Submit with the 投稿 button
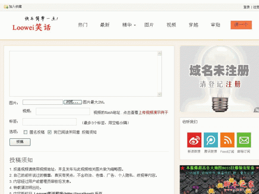Screen dimensions: 259x194 point(20,142)
